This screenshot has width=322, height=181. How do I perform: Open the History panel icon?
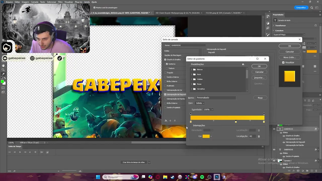pyautogui.click(x=268, y=16)
